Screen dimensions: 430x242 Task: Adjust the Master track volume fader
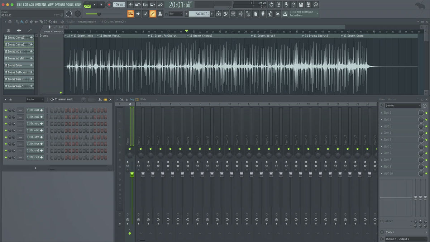click(x=132, y=174)
